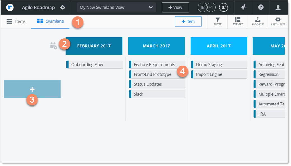Click the + Item button

188,21
